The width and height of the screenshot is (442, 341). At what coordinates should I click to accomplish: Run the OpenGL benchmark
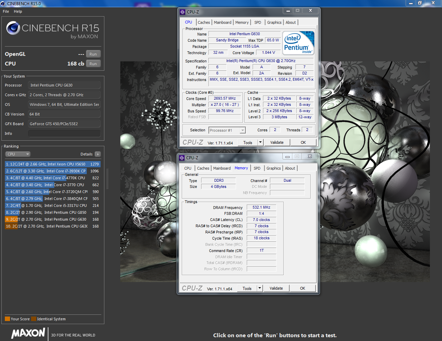(93, 54)
